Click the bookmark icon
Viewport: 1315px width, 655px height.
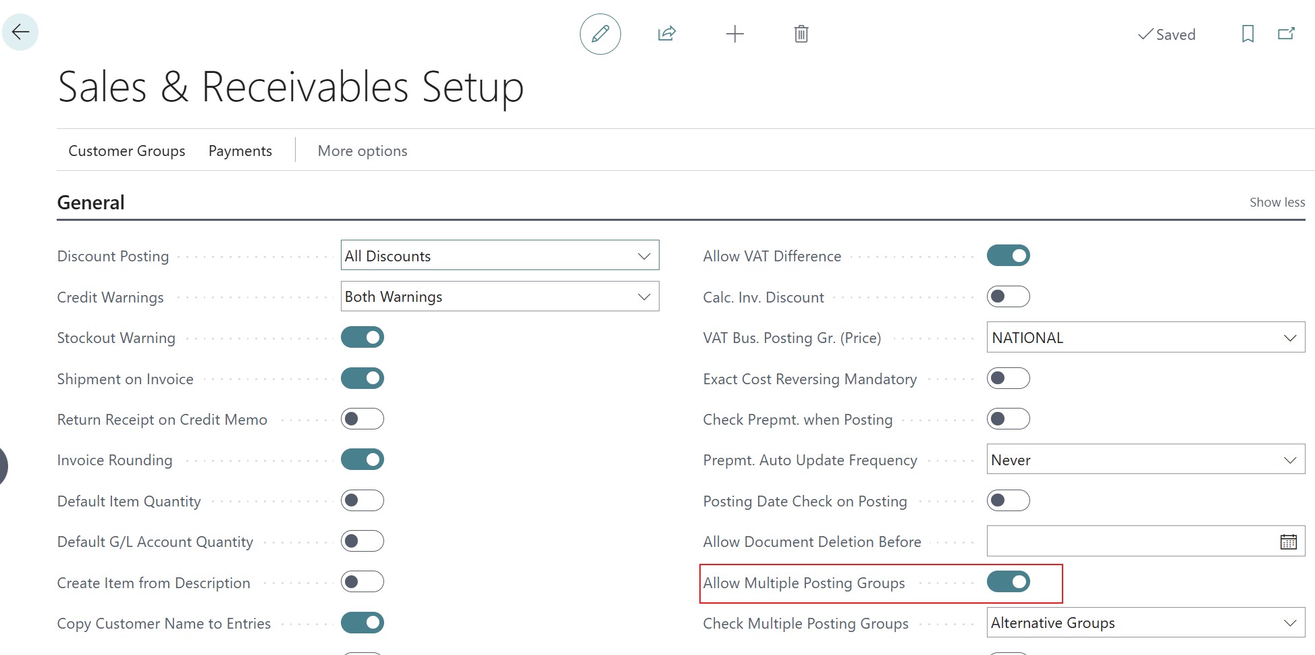click(1247, 34)
